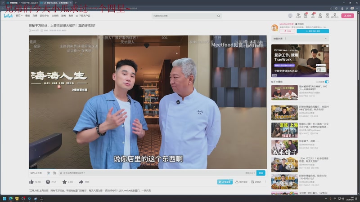Open the 我求婚了 video thumbnail

tap(284, 147)
